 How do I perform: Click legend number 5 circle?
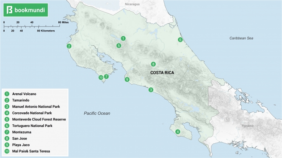pos(7,119)
